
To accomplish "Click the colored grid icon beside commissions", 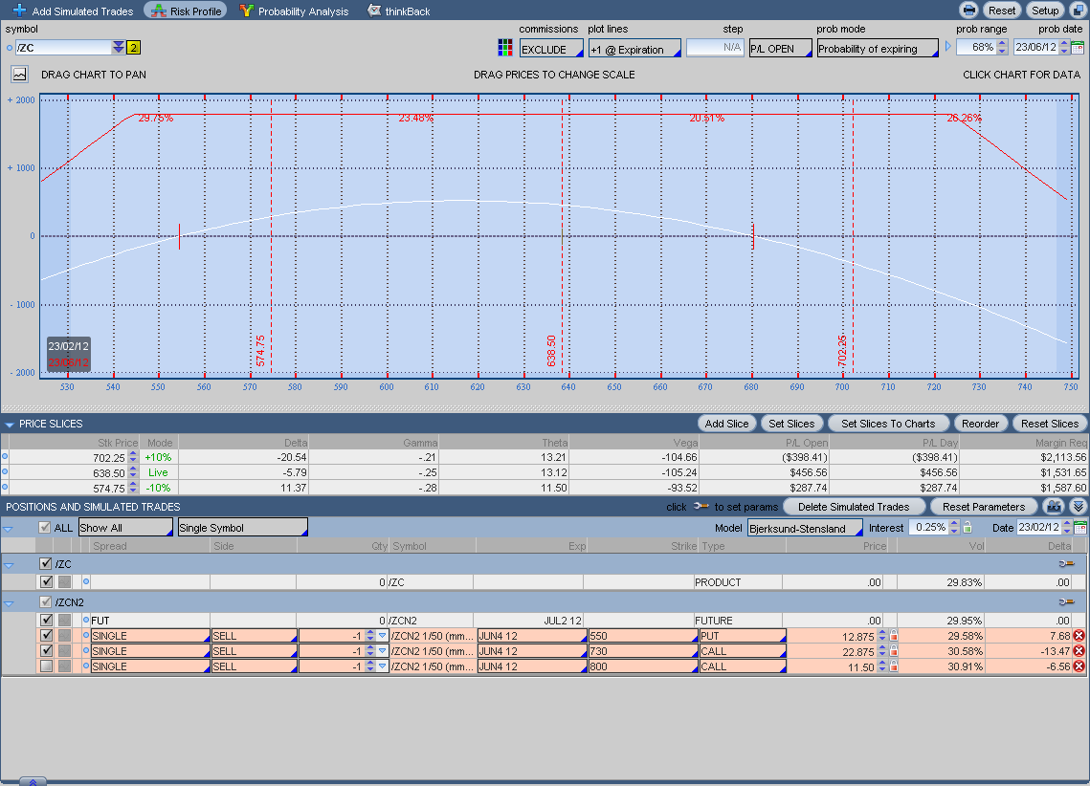I will point(505,48).
